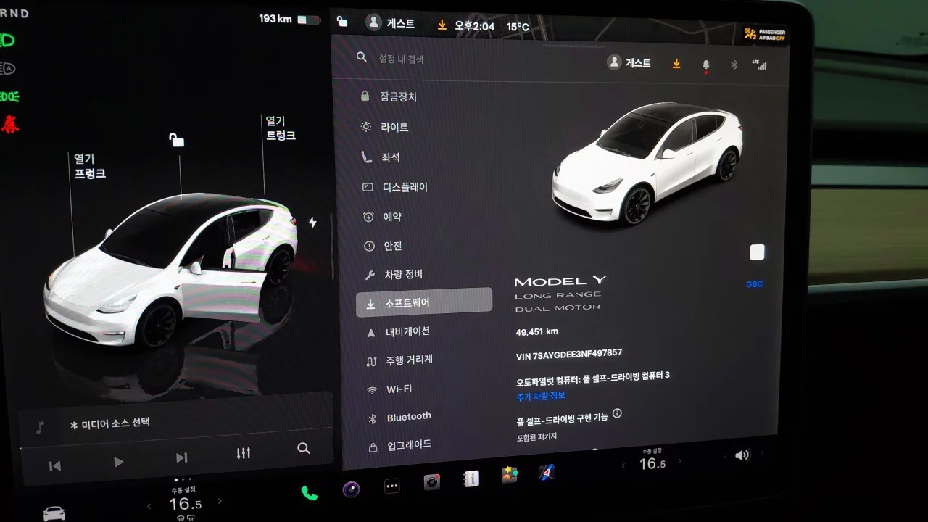Select the white color swatch beside the car
The image size is (928, 522).
(x=757, y=252)
